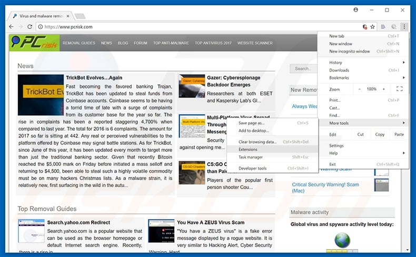The width and height of the screenshot is (416, 257).
Task: Choose Find... from menu
Action: pyautogui.click(x=363, y=115)
